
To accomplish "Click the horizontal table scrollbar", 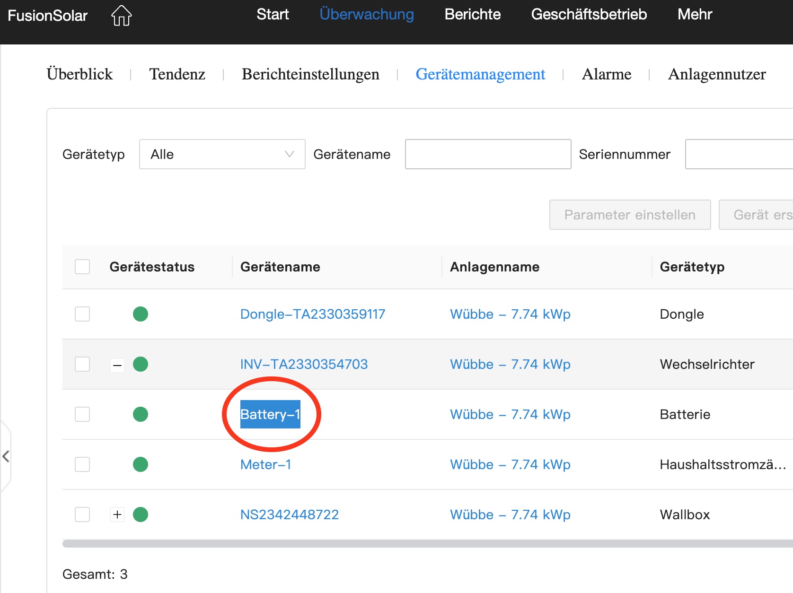I will pos(428,544).
